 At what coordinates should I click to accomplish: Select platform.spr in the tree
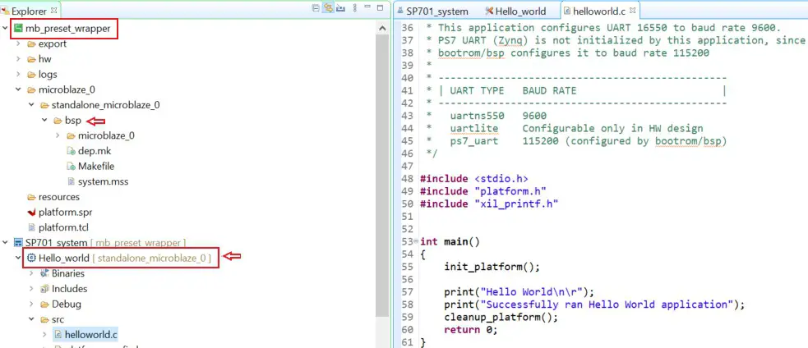[66, 212]
